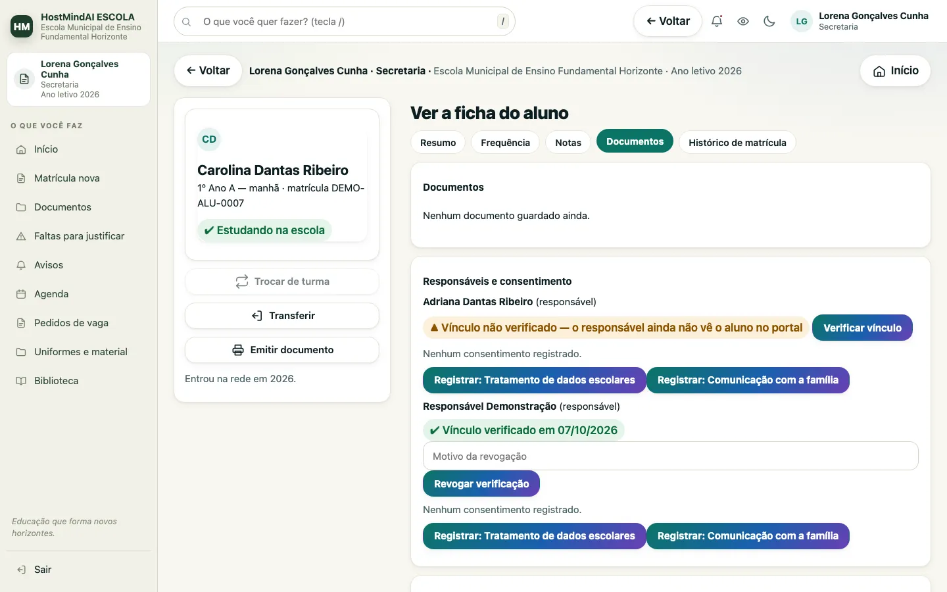
Task: Click the Trocar de turma button
Action: point(282,282)
